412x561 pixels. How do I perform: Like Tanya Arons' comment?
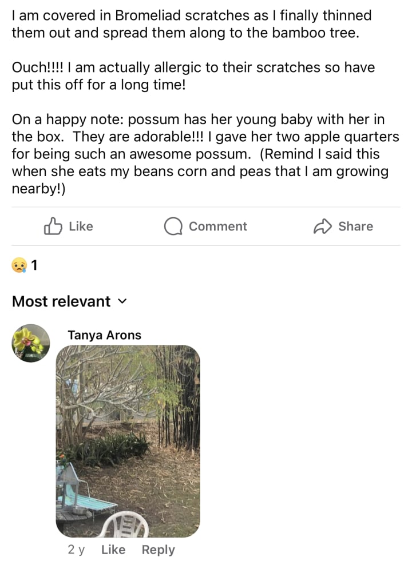[x=113, y=550]
